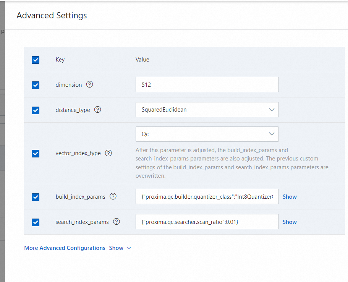
Task: Open the SquaredEuclidean distance type dropdown
Action: click(207, 110)
